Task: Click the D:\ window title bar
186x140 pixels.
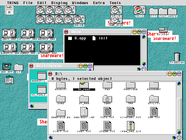Action: click(x=110, y=74)
